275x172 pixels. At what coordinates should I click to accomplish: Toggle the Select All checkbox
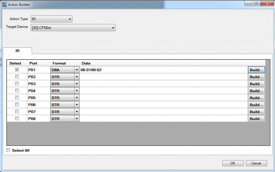tap(8, 150)
